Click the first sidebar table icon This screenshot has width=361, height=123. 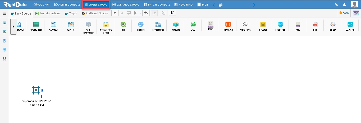[4, 22]
